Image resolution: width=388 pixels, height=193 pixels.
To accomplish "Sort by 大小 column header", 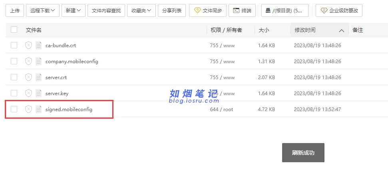I will point(264,30).
